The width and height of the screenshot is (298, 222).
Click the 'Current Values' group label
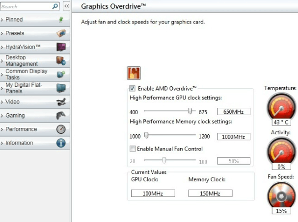(149, 172)
